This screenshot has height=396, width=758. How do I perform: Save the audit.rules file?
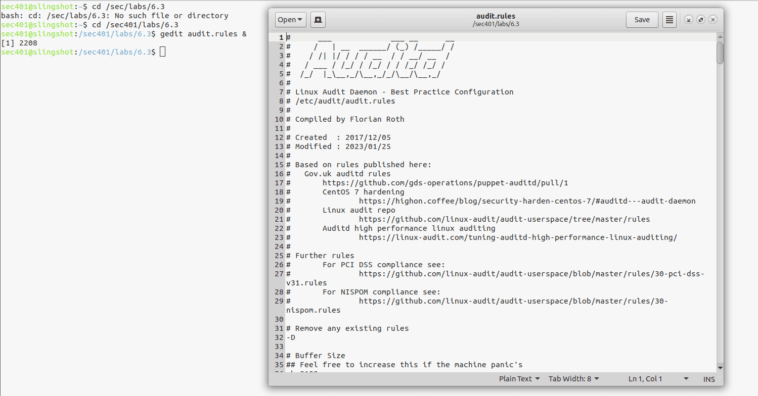tap(642, 19)
